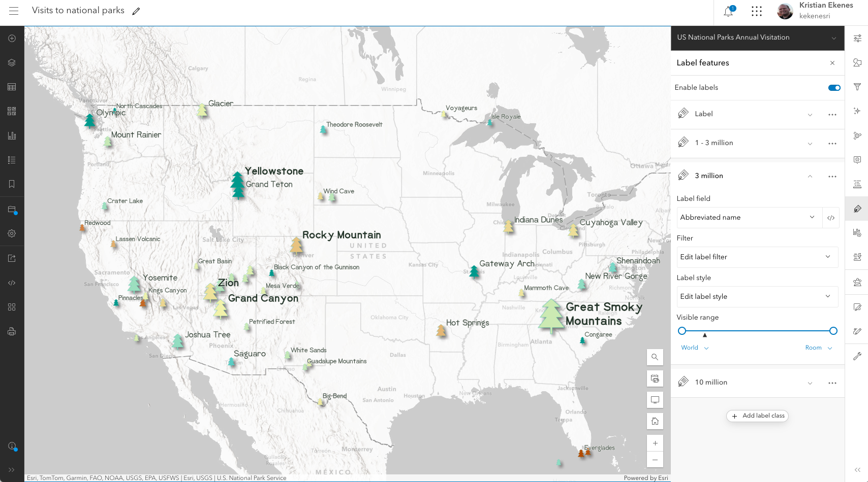Collapse the 3 million label class
This screenshot has height=482, width=868.
[x=810, y=177]
